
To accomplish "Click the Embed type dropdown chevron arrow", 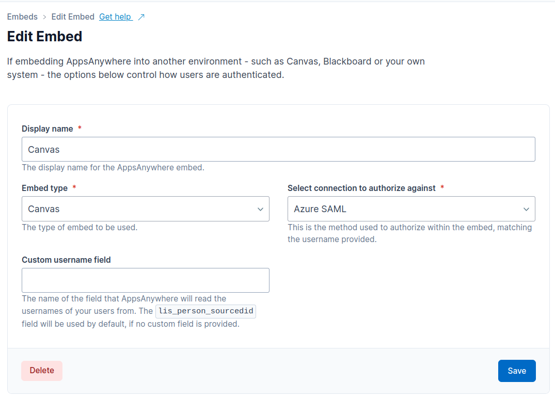I will click(x=260, y=209).
